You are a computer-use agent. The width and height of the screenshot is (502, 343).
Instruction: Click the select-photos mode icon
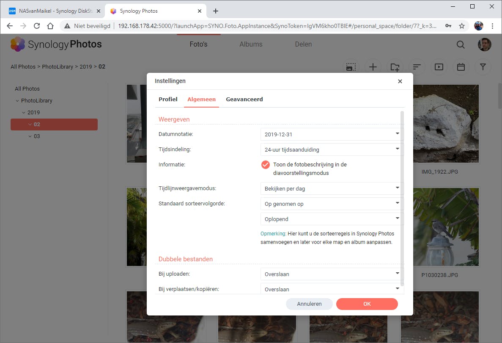point(351,67)
